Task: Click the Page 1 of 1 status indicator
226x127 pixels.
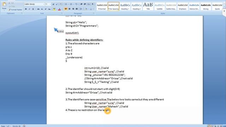Action: click(x=6, y=126)
